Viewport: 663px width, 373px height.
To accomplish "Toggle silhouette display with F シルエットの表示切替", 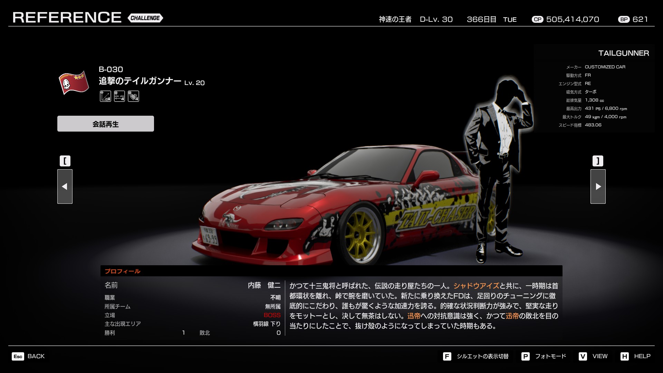I will coord(476,356).
